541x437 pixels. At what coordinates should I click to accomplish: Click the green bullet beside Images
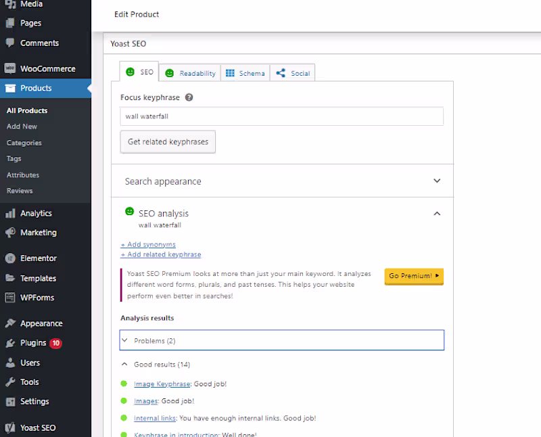tap(124, 400)
